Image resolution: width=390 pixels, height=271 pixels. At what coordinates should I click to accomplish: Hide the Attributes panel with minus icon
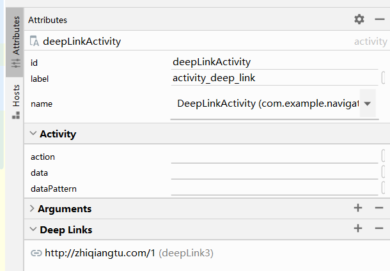coord(379,20)
